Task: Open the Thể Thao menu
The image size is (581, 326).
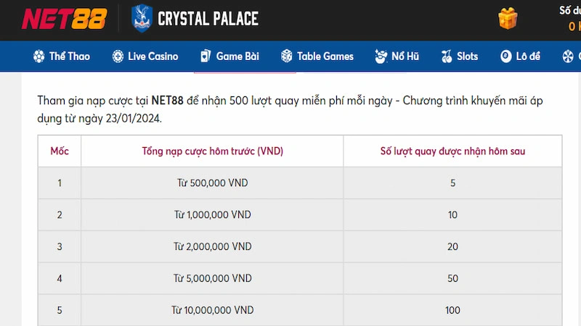Action: click(62, 57)
